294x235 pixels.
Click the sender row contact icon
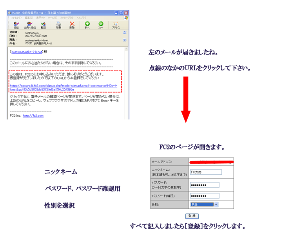pos(125,33)
